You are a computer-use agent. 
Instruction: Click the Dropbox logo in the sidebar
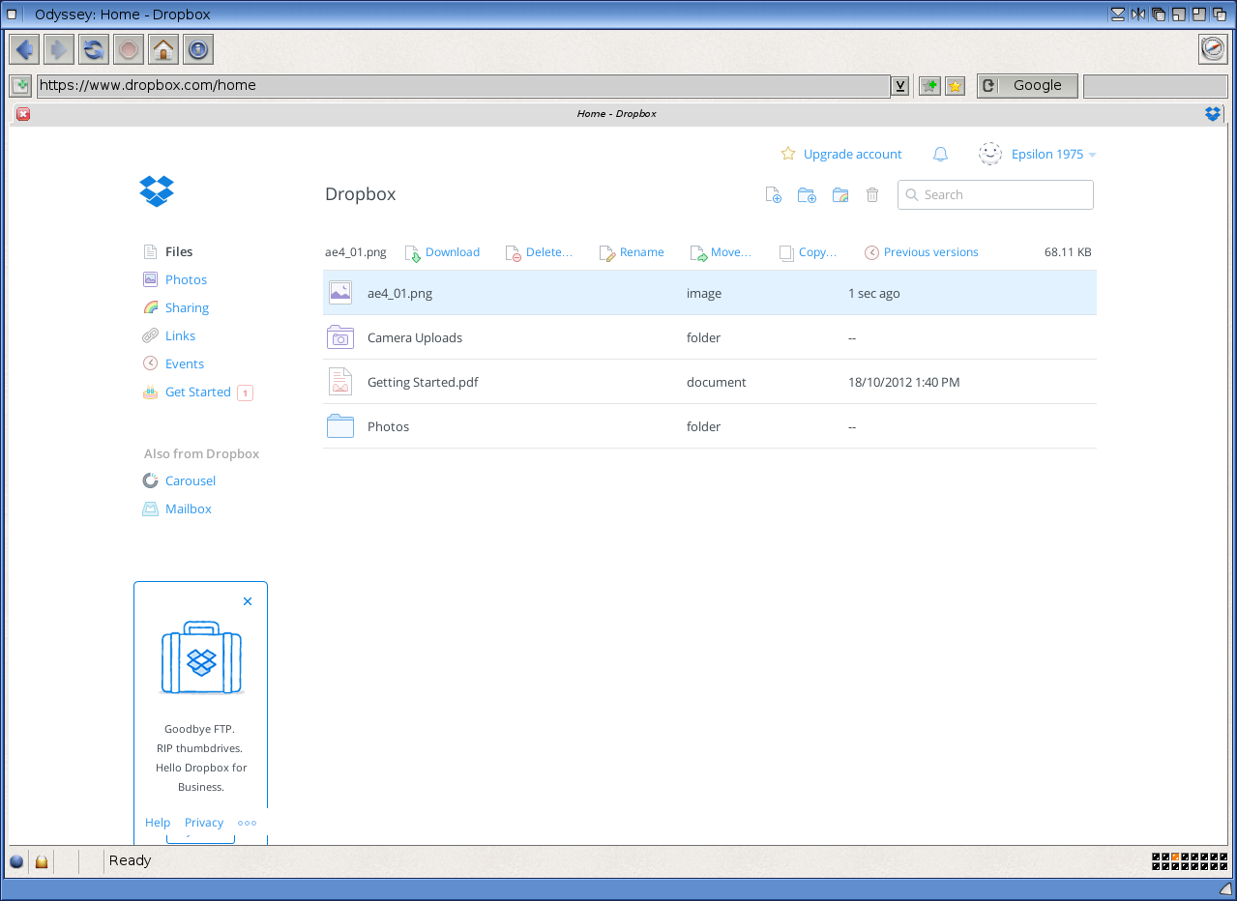157,190
